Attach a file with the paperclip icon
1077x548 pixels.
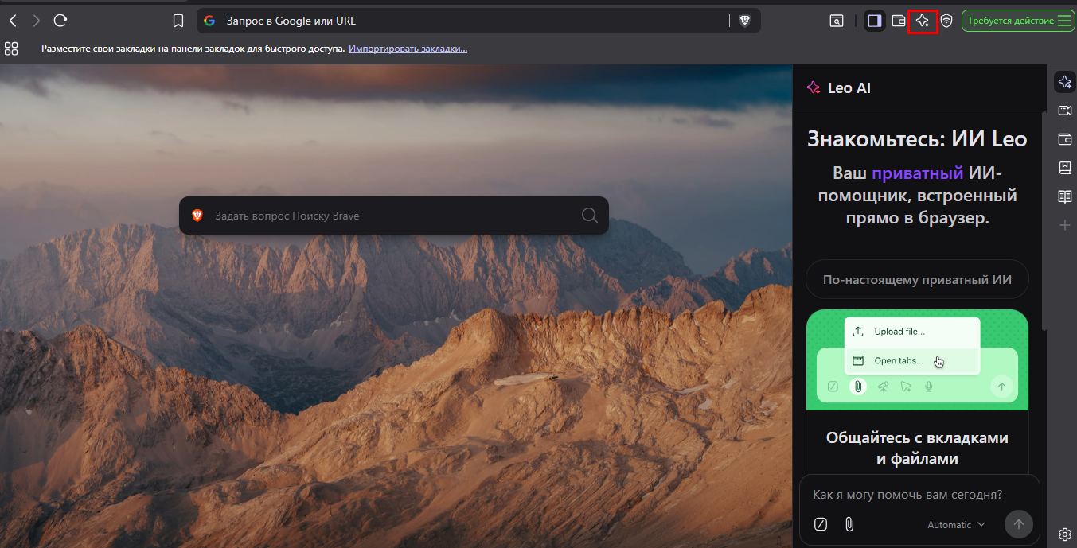[849, 524]
